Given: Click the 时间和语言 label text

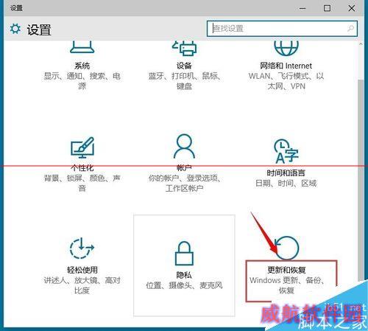Looking at the screenshot, I should [x=286, y=173].
